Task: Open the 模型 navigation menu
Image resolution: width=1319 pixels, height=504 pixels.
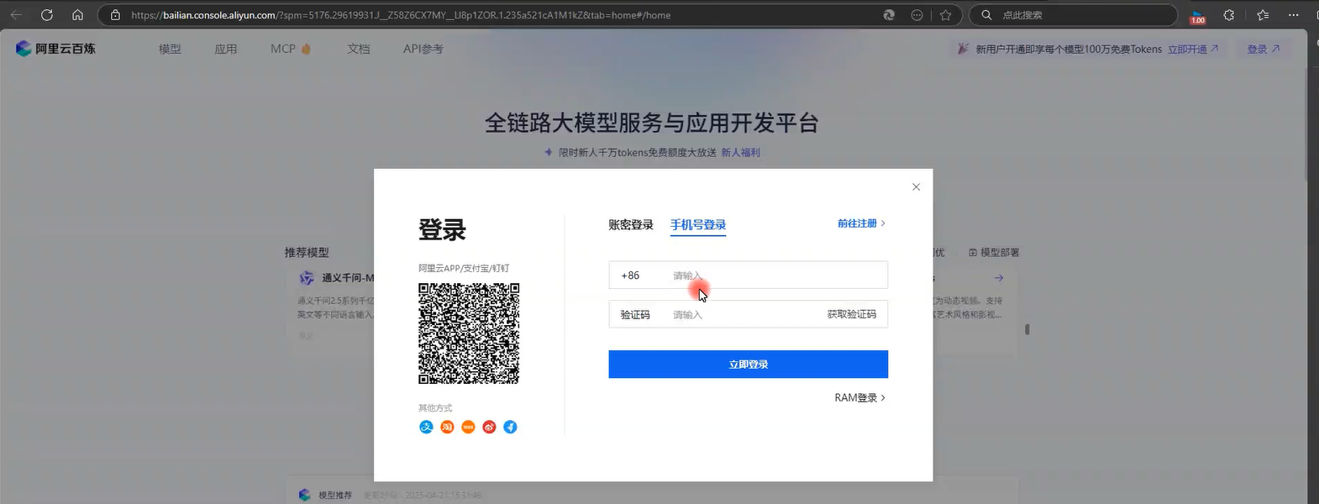Action: 170,49
